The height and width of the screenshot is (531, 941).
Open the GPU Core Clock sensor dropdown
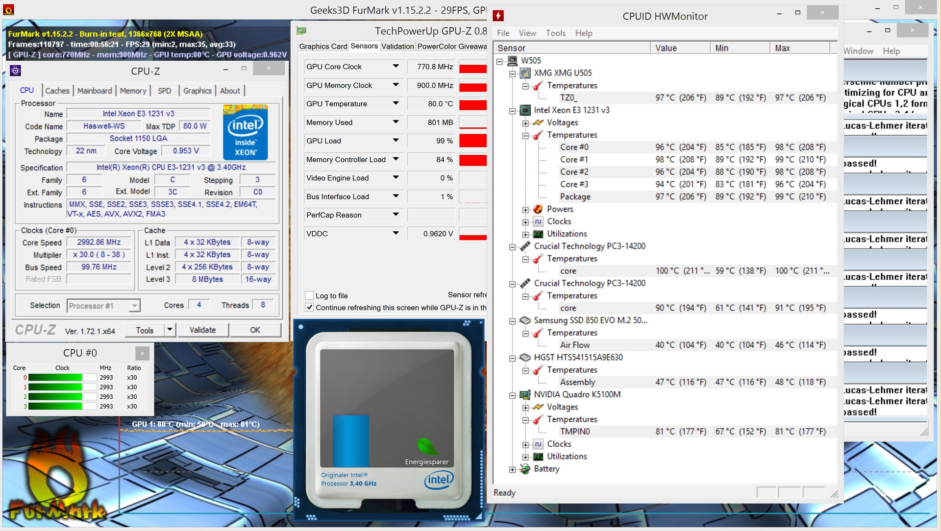[396, 67]
